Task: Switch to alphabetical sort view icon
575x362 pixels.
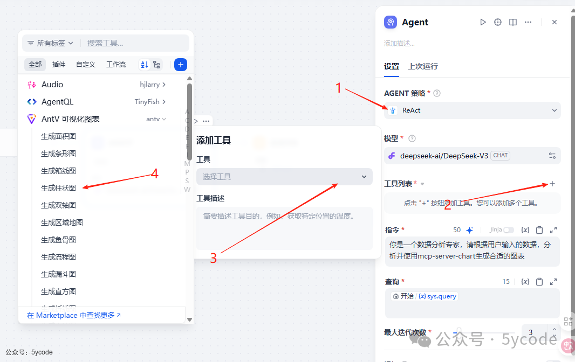Action: 145,65
